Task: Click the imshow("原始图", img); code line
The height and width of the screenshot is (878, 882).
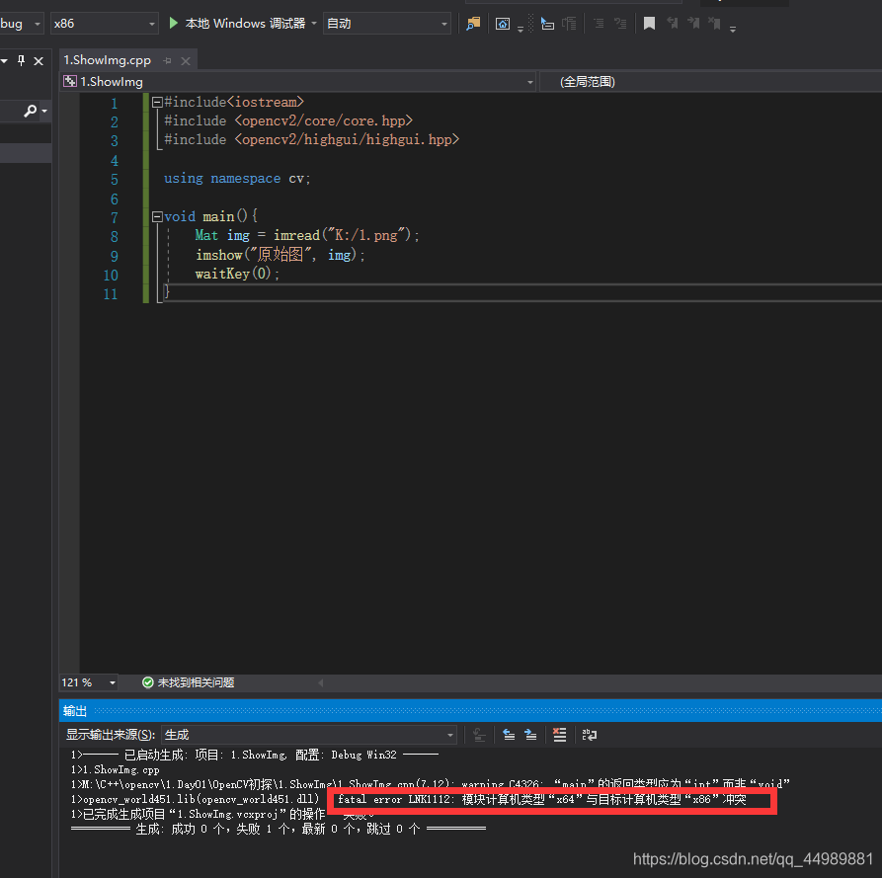Action: point(281,255)
